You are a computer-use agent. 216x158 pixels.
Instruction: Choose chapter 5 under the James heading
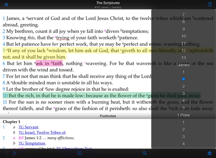click(183, 108)
